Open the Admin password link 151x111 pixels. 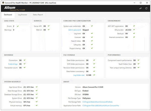coord(75,30)
